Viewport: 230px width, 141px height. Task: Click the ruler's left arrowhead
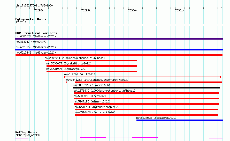coord(16,8)
